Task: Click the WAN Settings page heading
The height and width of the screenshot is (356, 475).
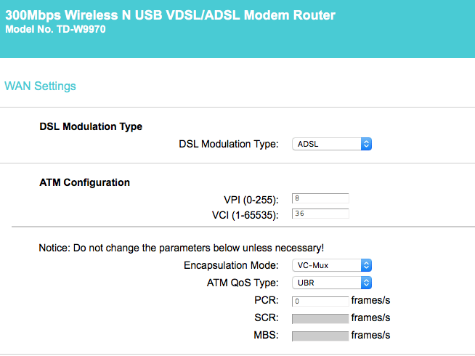Action: (40, 86)
